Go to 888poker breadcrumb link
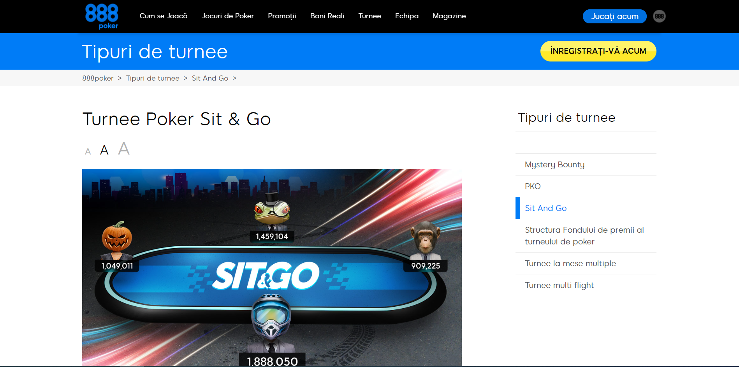 [98, 78]
